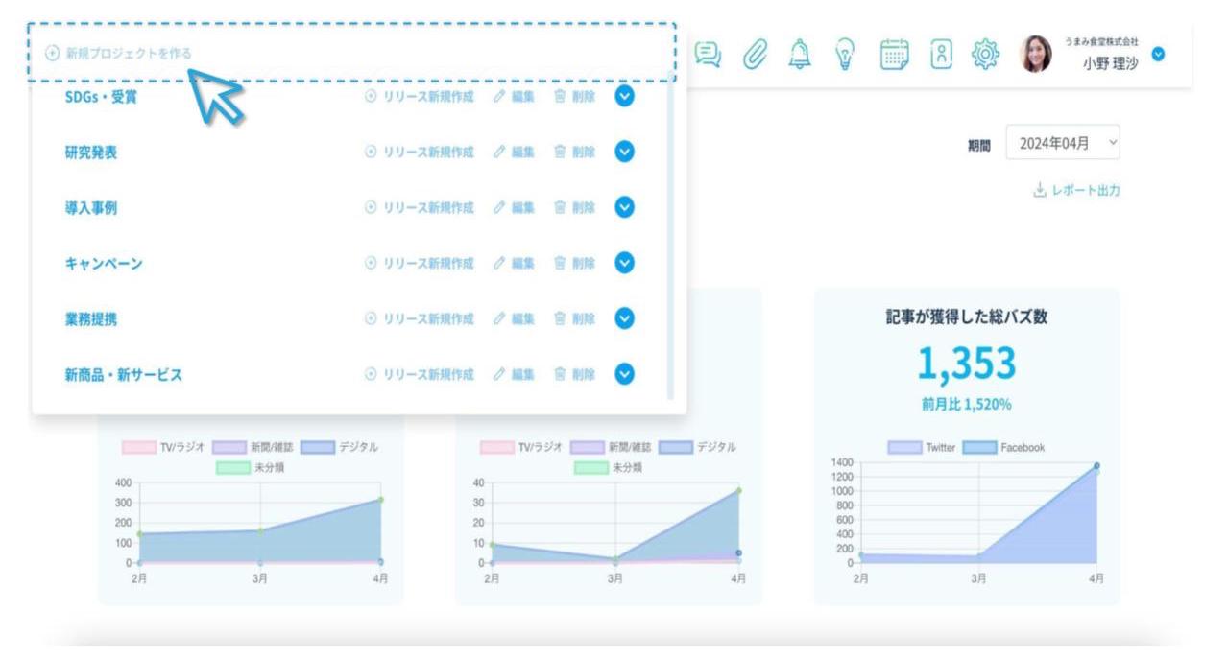Screen dimensions: 1228x658
Task: Select the 研究発表 project item
Action: click(91, 153)
